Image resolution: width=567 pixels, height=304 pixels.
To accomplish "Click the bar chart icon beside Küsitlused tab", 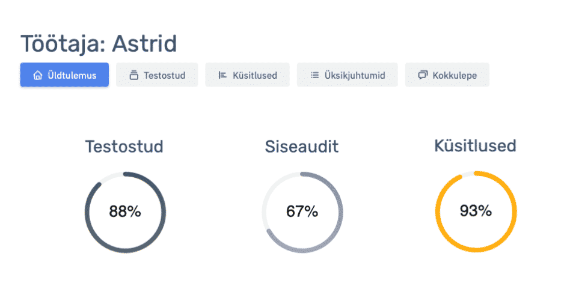I will (x=222, y=76).
